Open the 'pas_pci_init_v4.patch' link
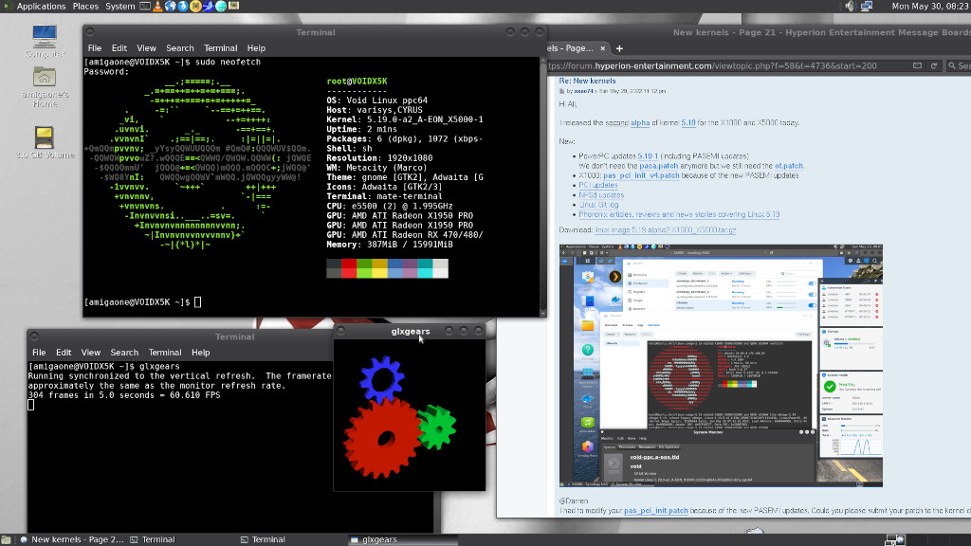Viewport: 971px width, 546px height. pos(641,175)
